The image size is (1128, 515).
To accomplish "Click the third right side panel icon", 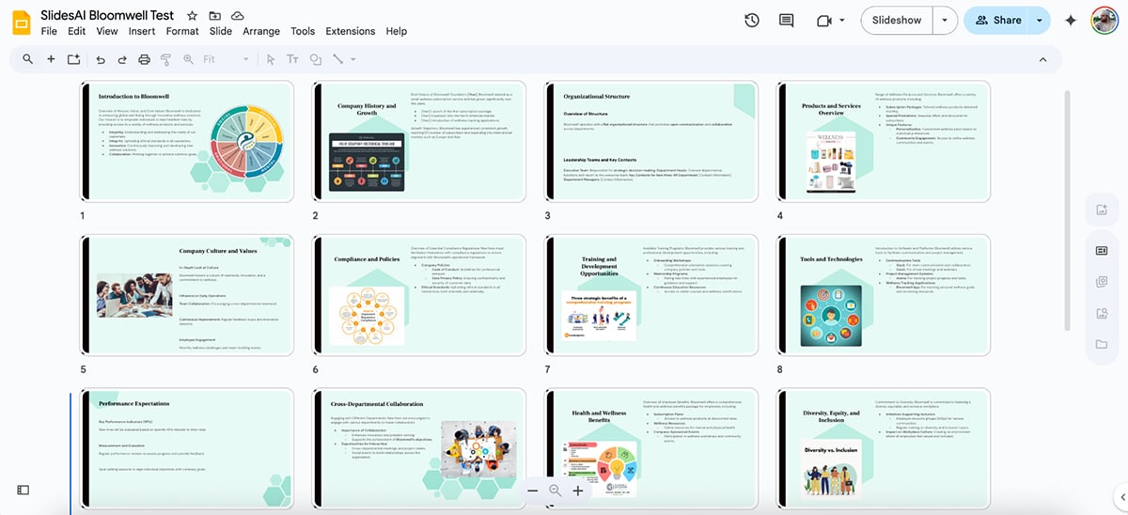I will click(1102, 281).
